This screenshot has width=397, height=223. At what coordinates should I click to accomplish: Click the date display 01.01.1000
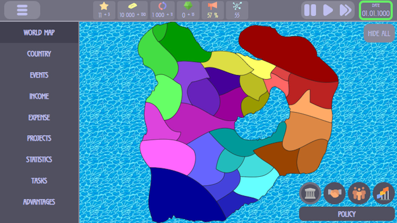[376, 10]
